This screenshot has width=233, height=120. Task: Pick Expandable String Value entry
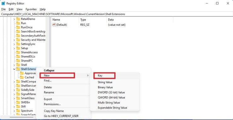112,108
